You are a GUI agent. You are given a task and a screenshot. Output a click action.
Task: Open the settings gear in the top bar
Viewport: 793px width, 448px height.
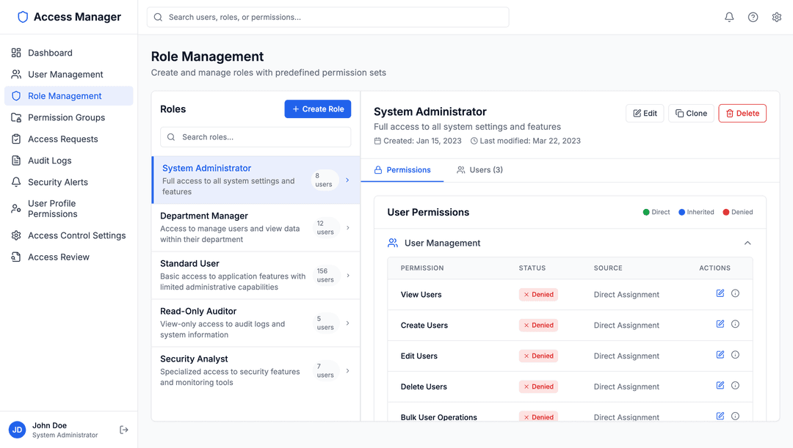777,16
